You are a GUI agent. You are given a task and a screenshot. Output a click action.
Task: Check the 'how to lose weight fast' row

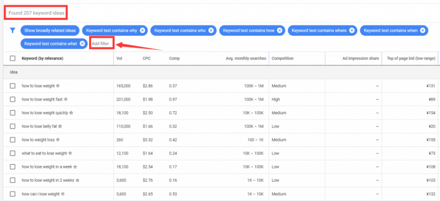[12, 99]
